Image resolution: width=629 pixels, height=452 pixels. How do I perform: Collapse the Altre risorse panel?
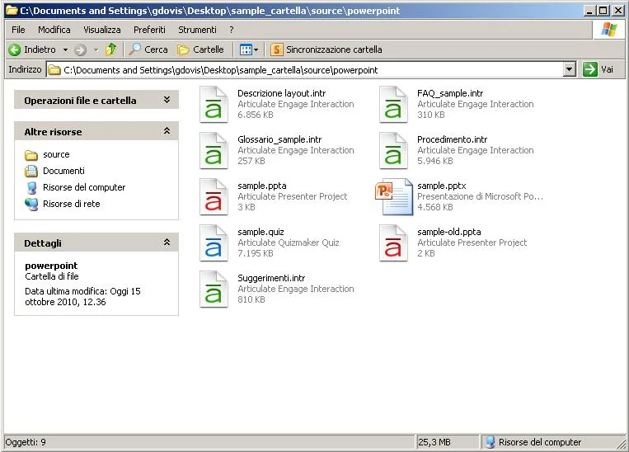click(x=167, y=131)
